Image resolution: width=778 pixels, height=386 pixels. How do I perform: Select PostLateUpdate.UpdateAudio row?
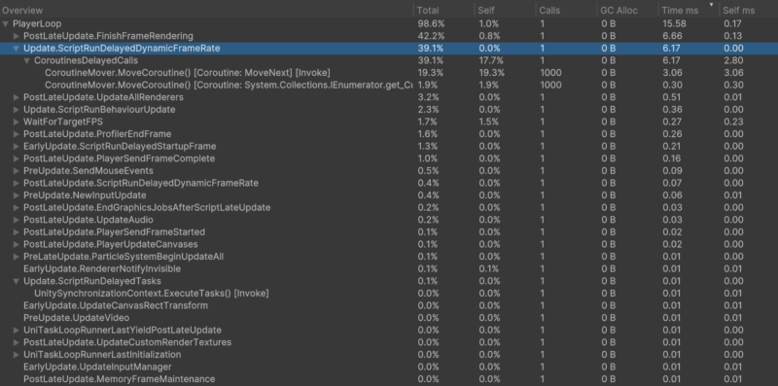pyautogui.click(x=389, y=220)
